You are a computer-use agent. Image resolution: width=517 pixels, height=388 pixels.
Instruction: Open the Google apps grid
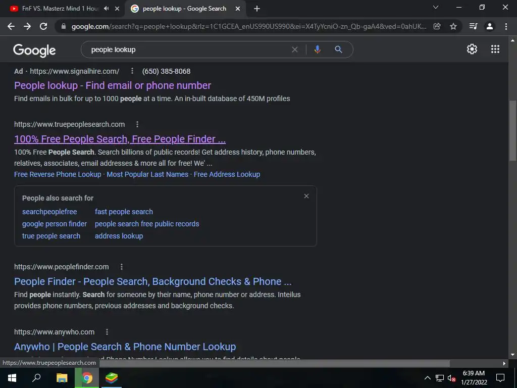(495, 49)
